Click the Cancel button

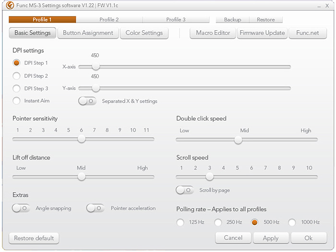tap(233, 238)
